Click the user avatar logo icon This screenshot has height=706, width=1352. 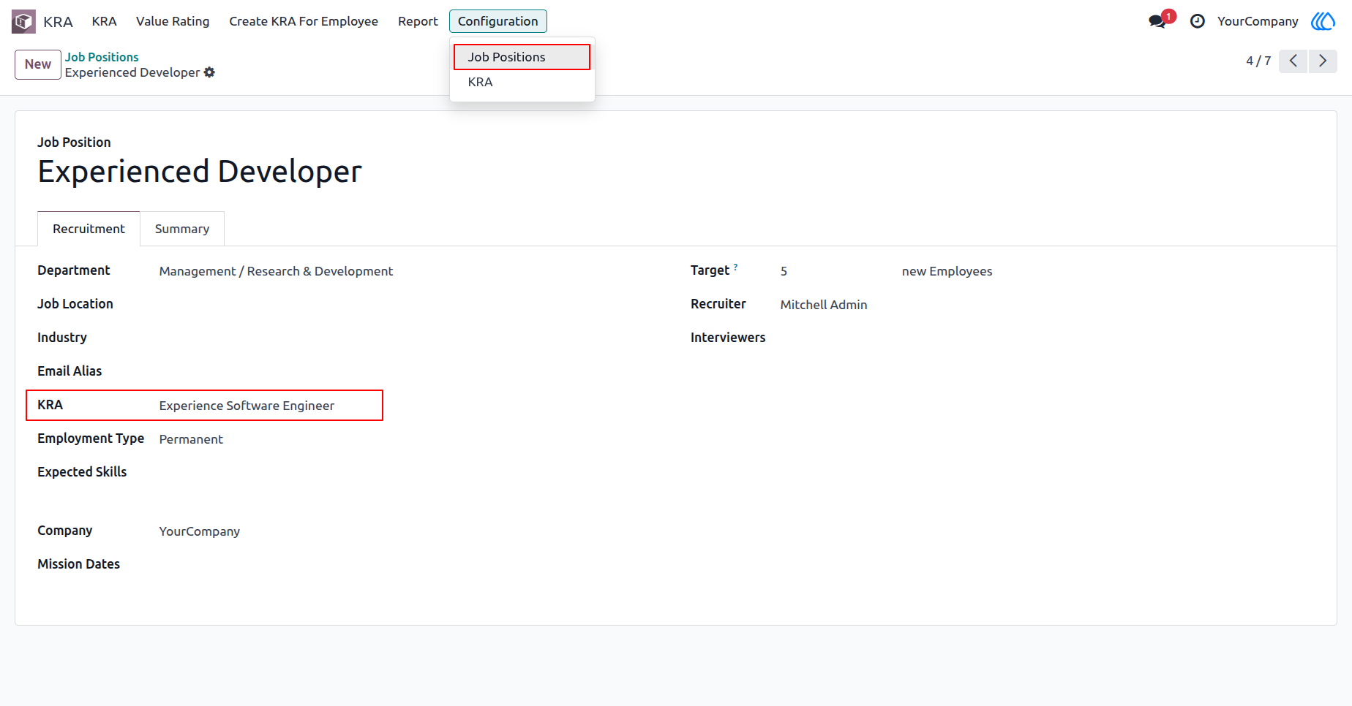(x=1323, y=21)
